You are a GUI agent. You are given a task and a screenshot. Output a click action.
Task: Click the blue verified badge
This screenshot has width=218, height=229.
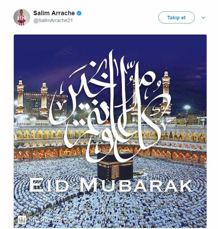[x=79, y=13]
